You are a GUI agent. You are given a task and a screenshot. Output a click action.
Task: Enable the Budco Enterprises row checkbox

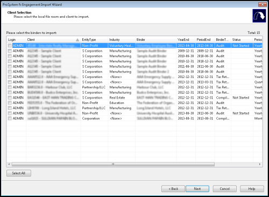pyautogui.click(x=10, y=93)
